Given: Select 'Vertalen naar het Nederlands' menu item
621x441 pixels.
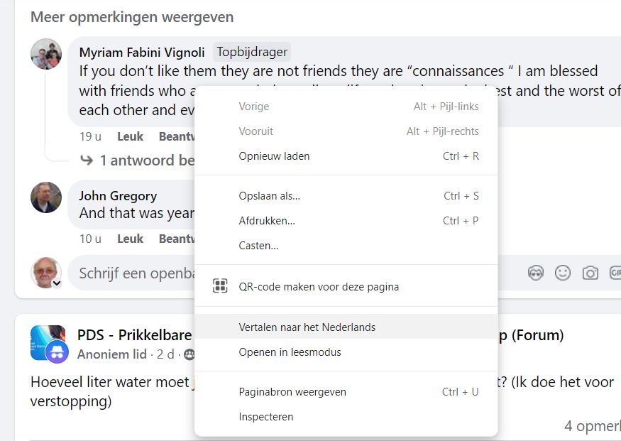Looking at the screenshot, I should click(307, 327).
